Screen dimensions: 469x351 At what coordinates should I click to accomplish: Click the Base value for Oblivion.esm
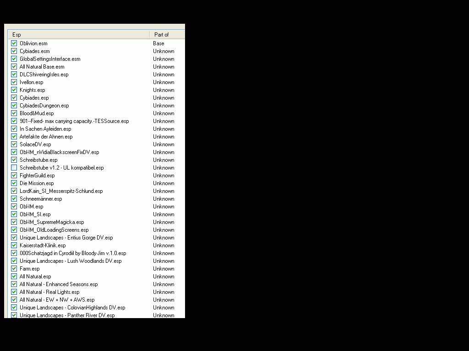pyautogui.click(x=158, y=43)
